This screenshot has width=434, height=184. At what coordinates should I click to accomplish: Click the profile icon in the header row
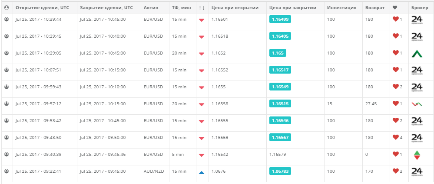click(x=7, y=8)
